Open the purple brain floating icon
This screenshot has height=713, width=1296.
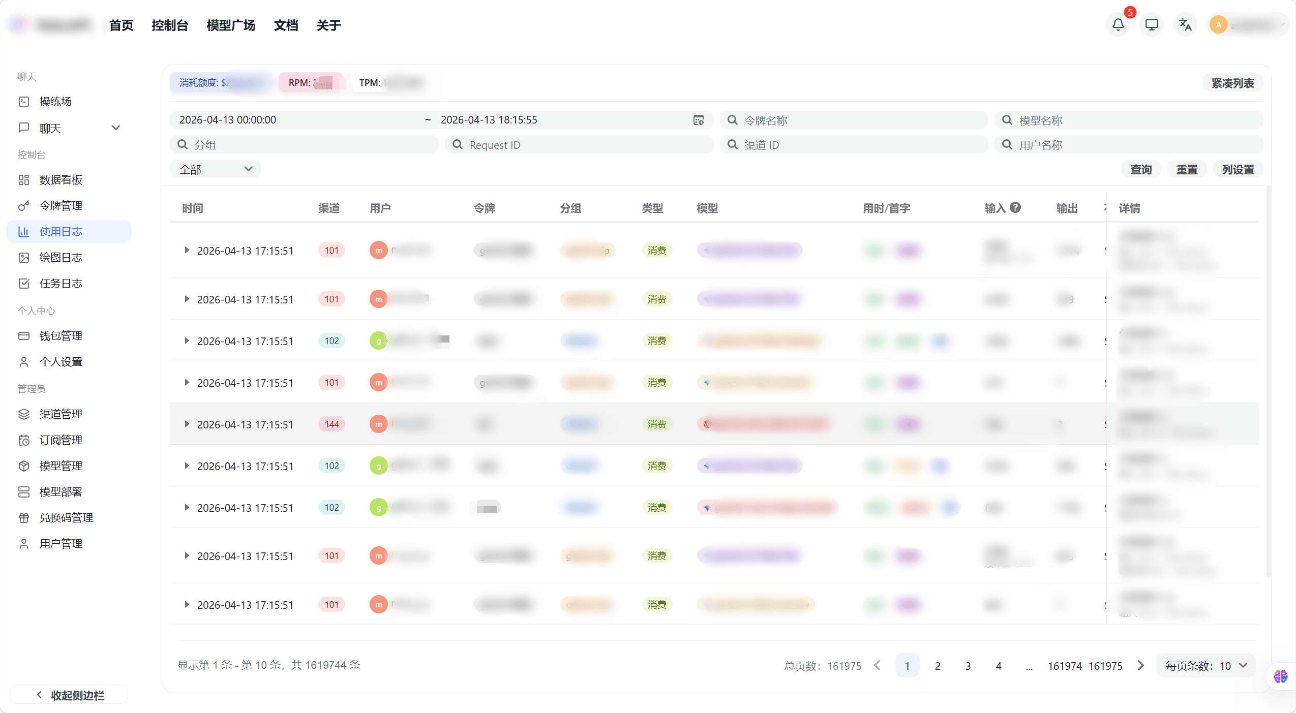(x=1280, y=676)
